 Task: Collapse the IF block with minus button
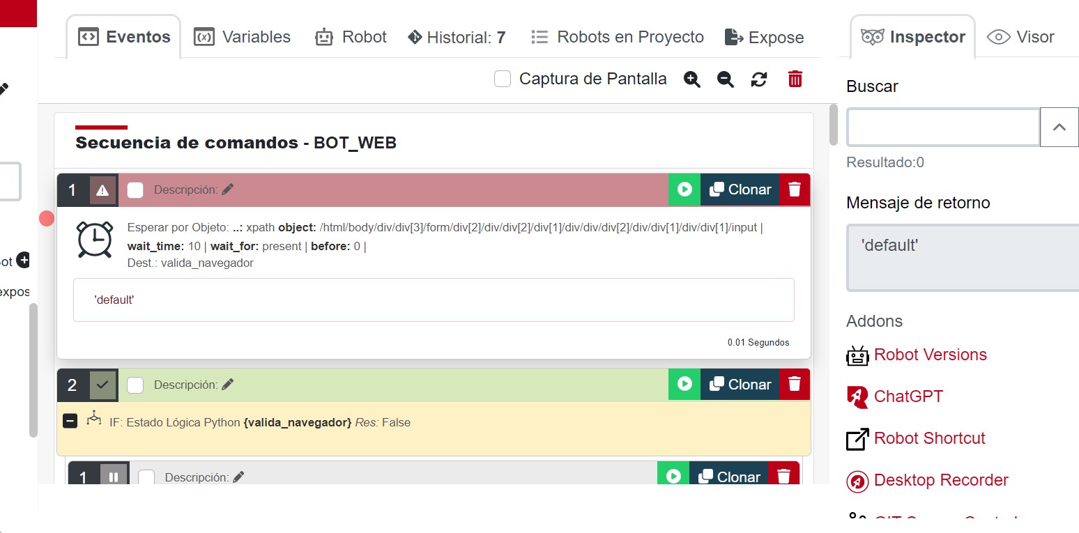70,421
